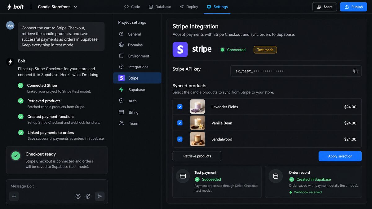372x209 pixels.
Task: Click the plus add button in chat
Action: coord(14,196)
